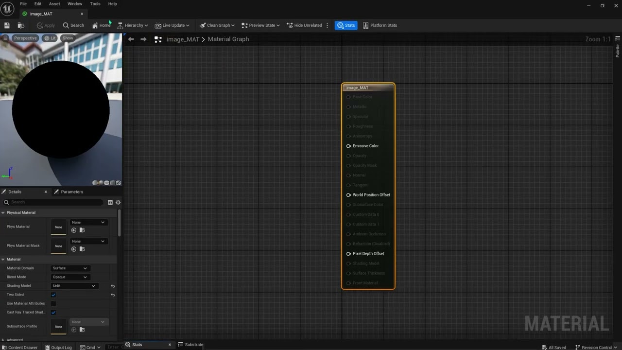Navigate back in the material graph history

pos(131,39)
